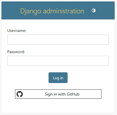This screenshot has height=115, width=117.
Task: Toggle the light/dark theme icon
Action: coord(94,10)
